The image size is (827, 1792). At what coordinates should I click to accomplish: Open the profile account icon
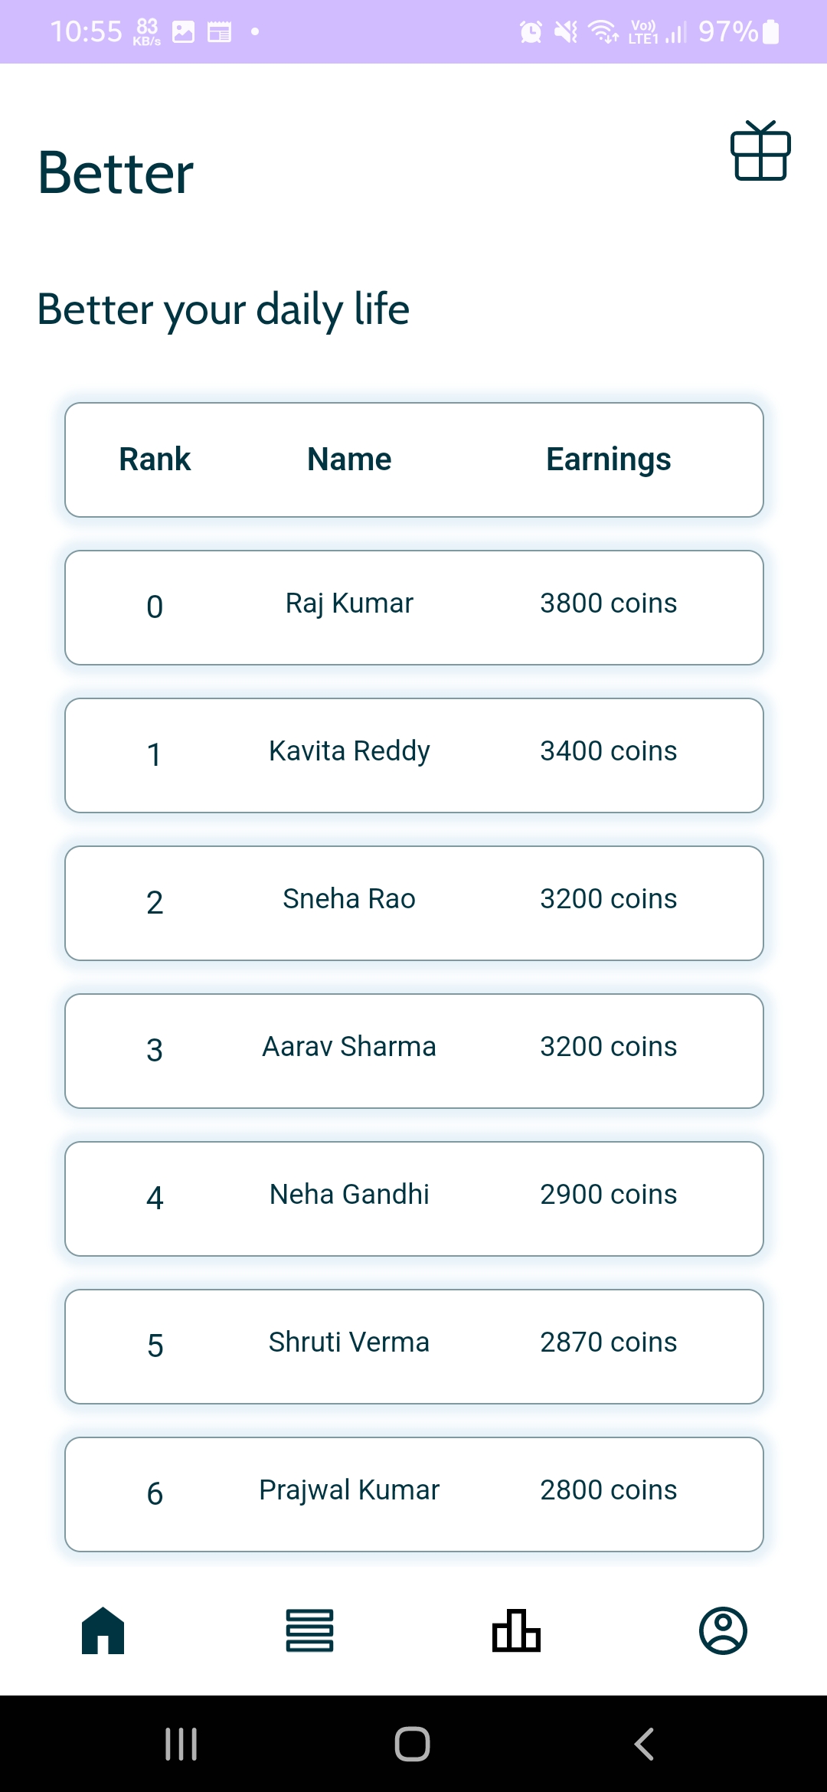(x=723, y=1630)
